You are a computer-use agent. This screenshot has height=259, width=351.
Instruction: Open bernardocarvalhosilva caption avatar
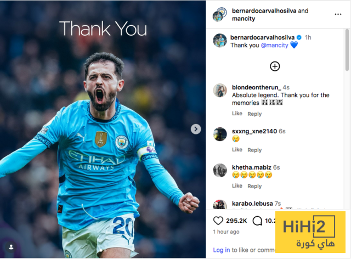point(220,41)
